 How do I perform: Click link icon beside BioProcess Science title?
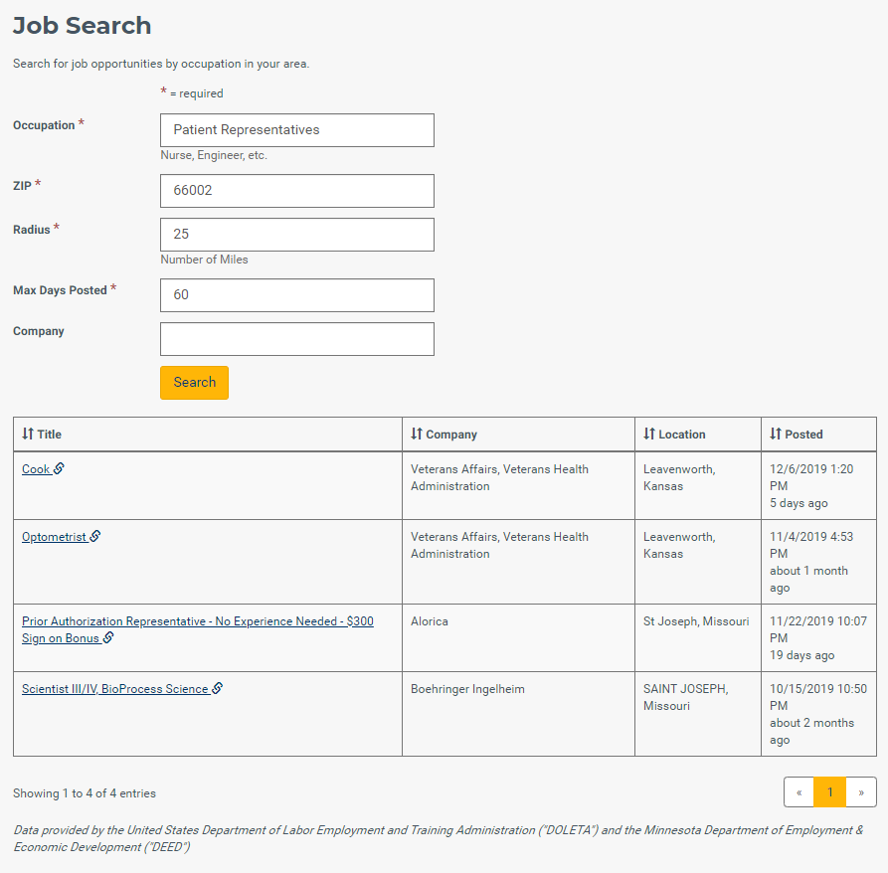218,688
